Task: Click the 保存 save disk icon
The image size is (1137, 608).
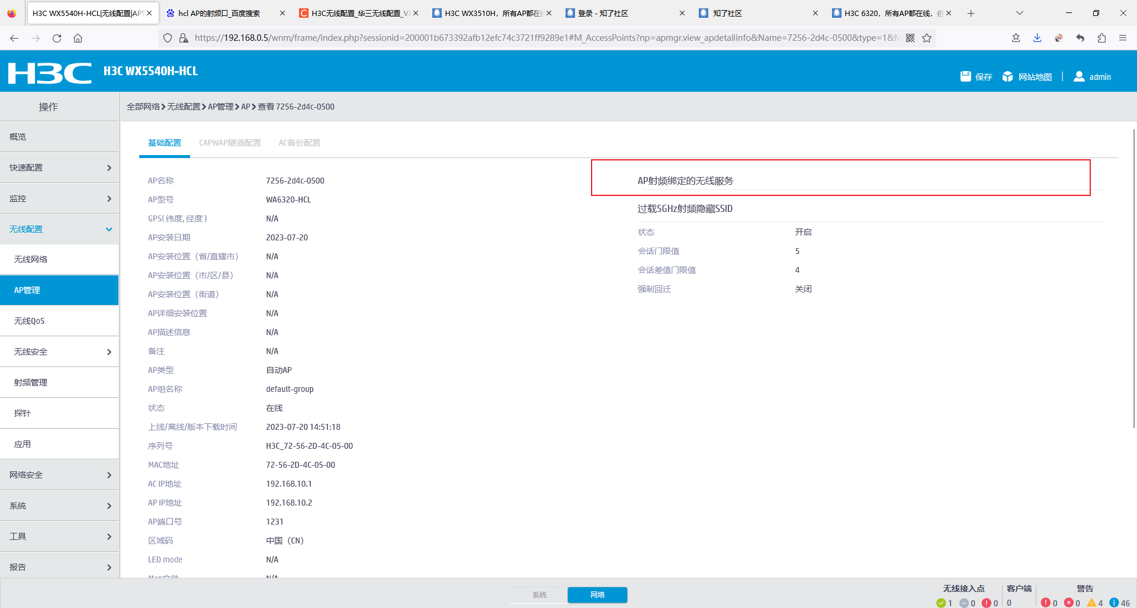Action: click(x=966, y=76)
